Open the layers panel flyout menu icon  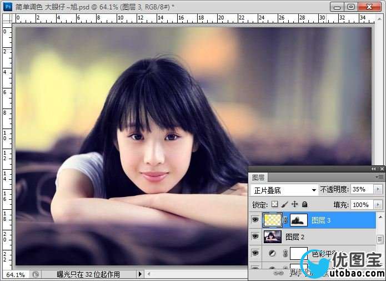(379, 177)
